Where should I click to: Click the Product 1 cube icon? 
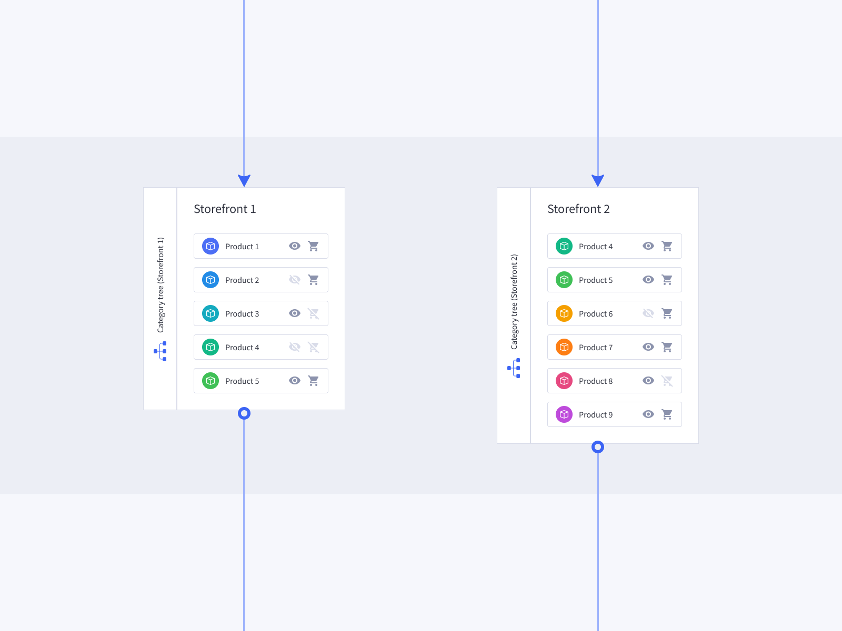click(210, 246)
